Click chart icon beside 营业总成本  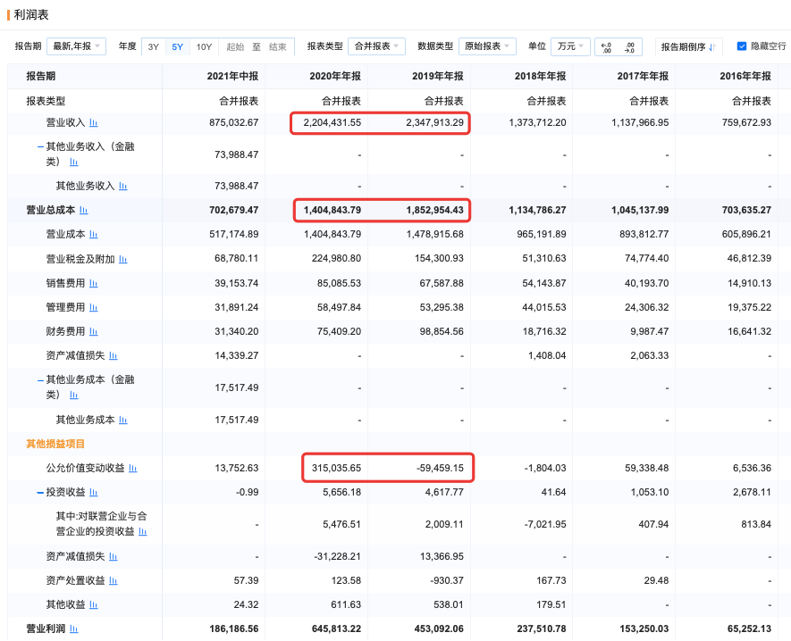point(84,211)
